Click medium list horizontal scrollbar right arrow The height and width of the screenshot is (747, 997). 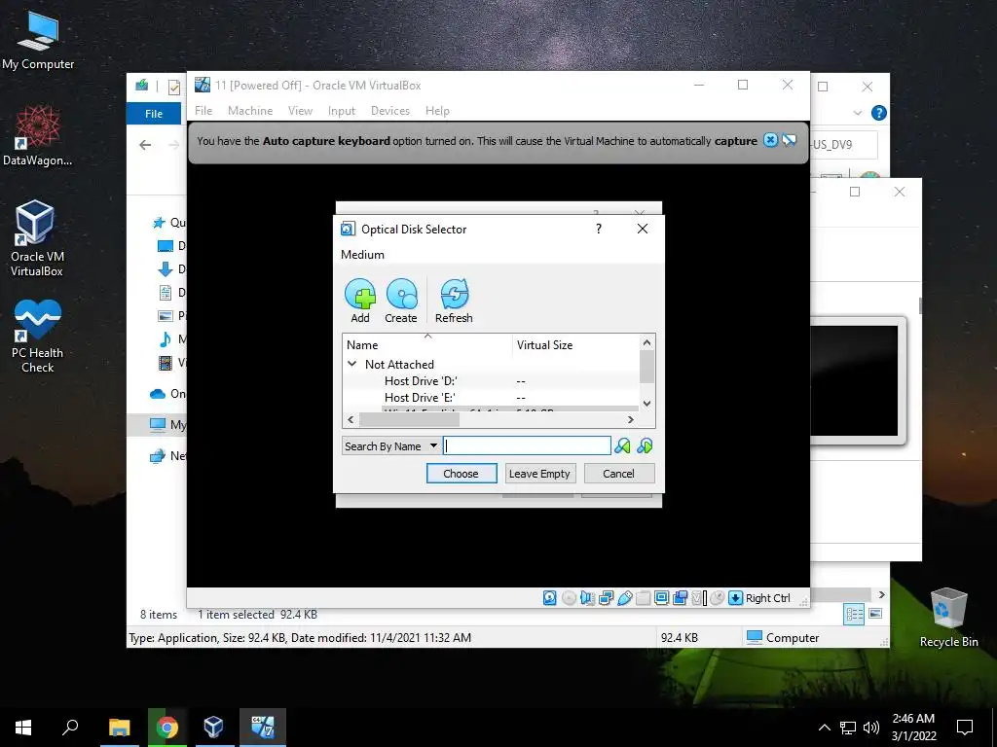pyautogui.click(x=631, y=419)
